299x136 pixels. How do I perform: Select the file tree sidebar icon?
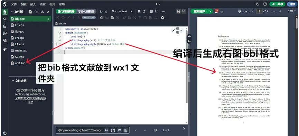(5, 12)
